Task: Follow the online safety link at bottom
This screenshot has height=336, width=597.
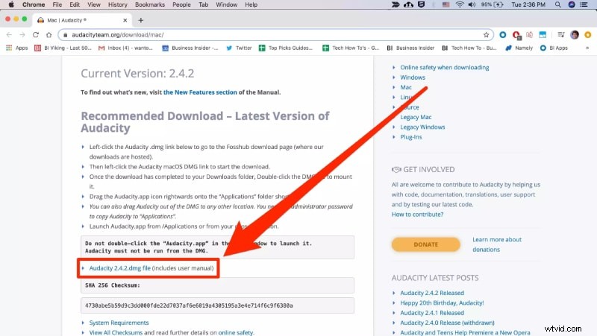Action: (235, 332)
